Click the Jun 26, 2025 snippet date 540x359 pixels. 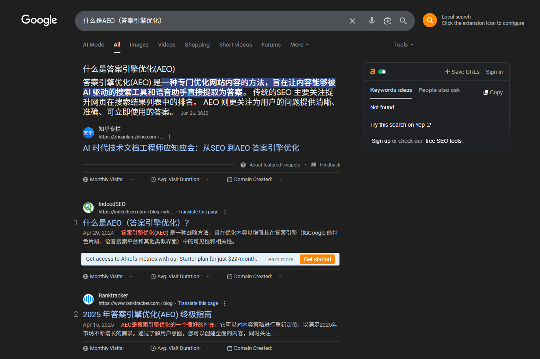coord(195,113)
